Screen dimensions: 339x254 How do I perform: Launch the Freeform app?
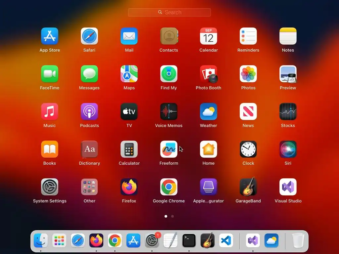pyautogui.click(x=169, y=149)
